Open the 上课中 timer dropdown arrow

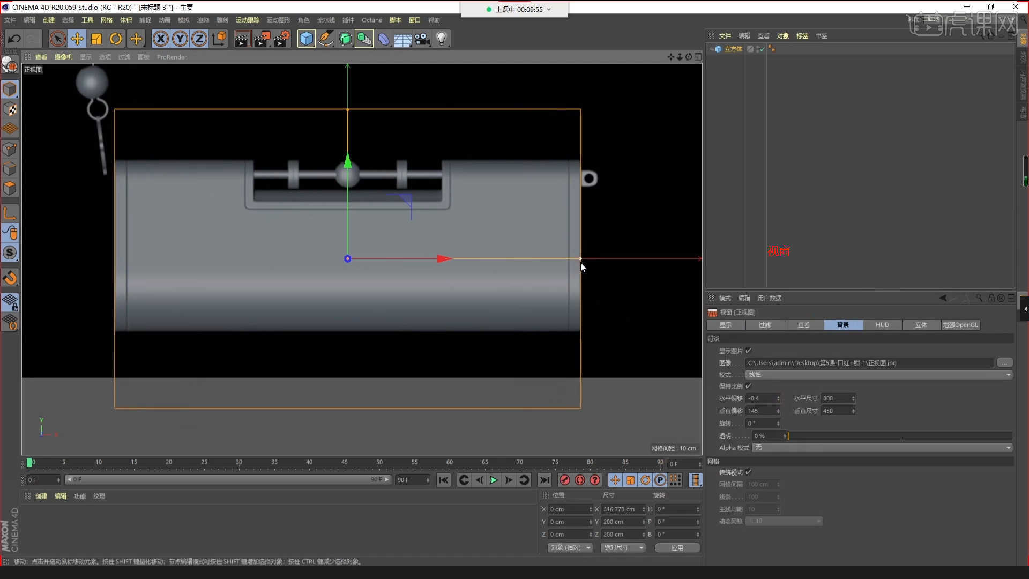tap(549, 9)
